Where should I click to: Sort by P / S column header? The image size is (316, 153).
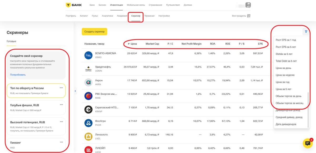point(241,44)
